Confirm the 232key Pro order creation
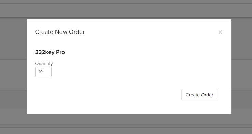The width and height of the screenshot is (252, 134). point(199,95)
